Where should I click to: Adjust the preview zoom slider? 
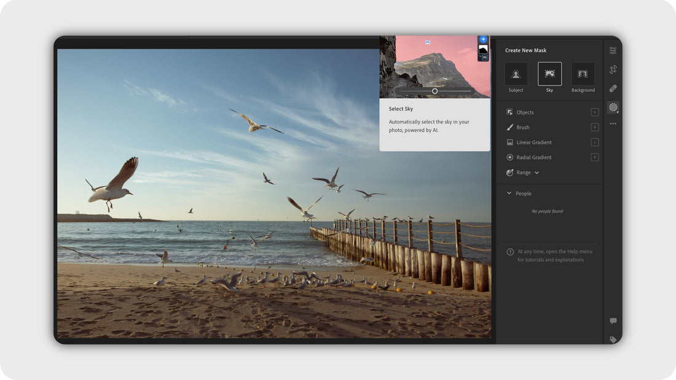(434, 90)
